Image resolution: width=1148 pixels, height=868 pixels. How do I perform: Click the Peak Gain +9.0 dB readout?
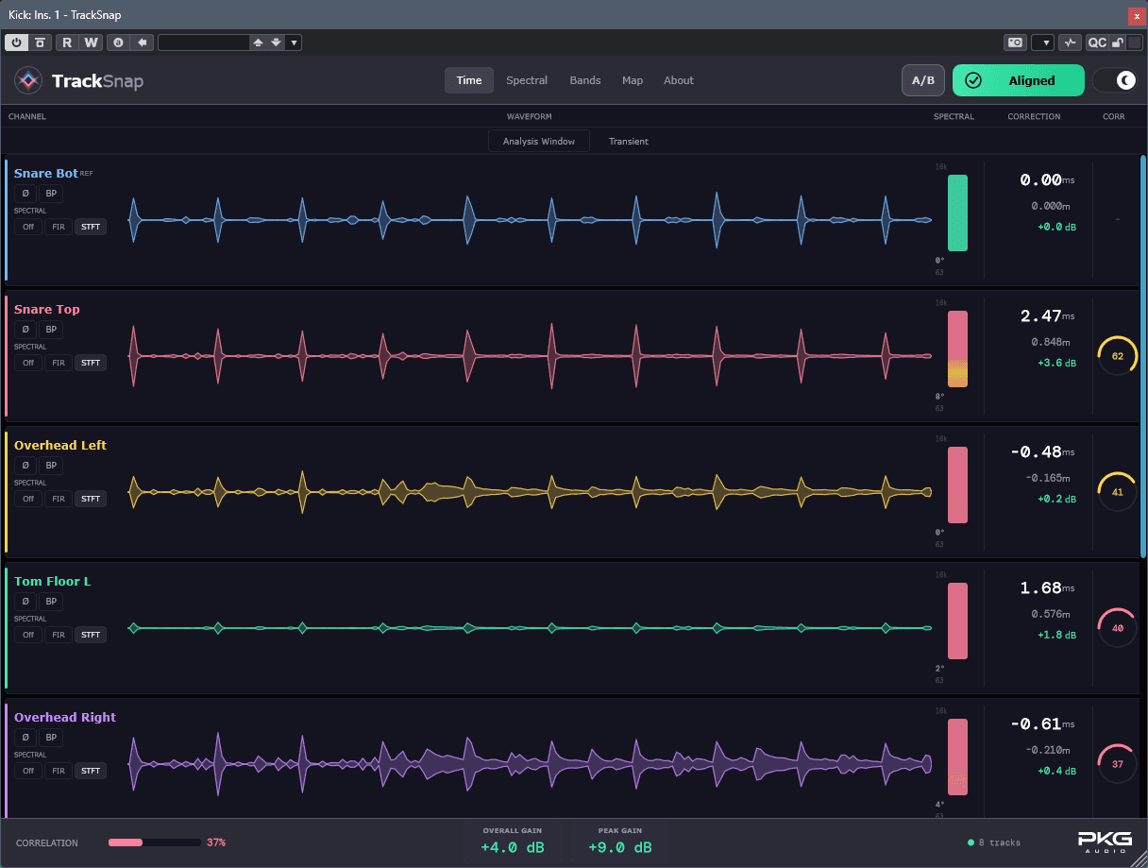coord(619,840)
